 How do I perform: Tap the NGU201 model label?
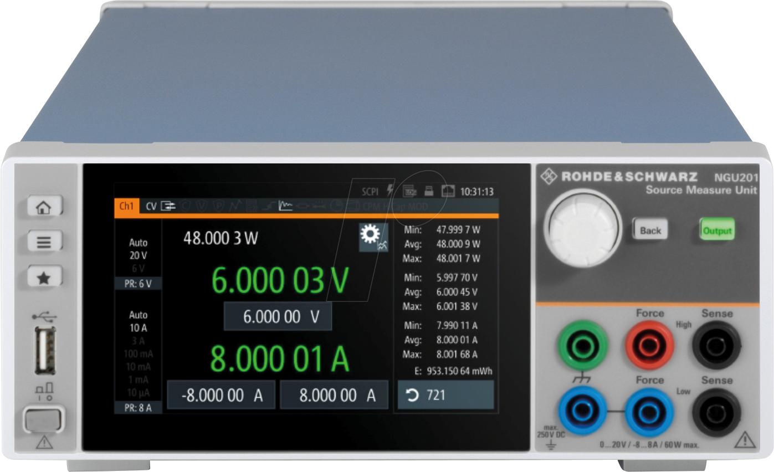click(x=736, y=178)
